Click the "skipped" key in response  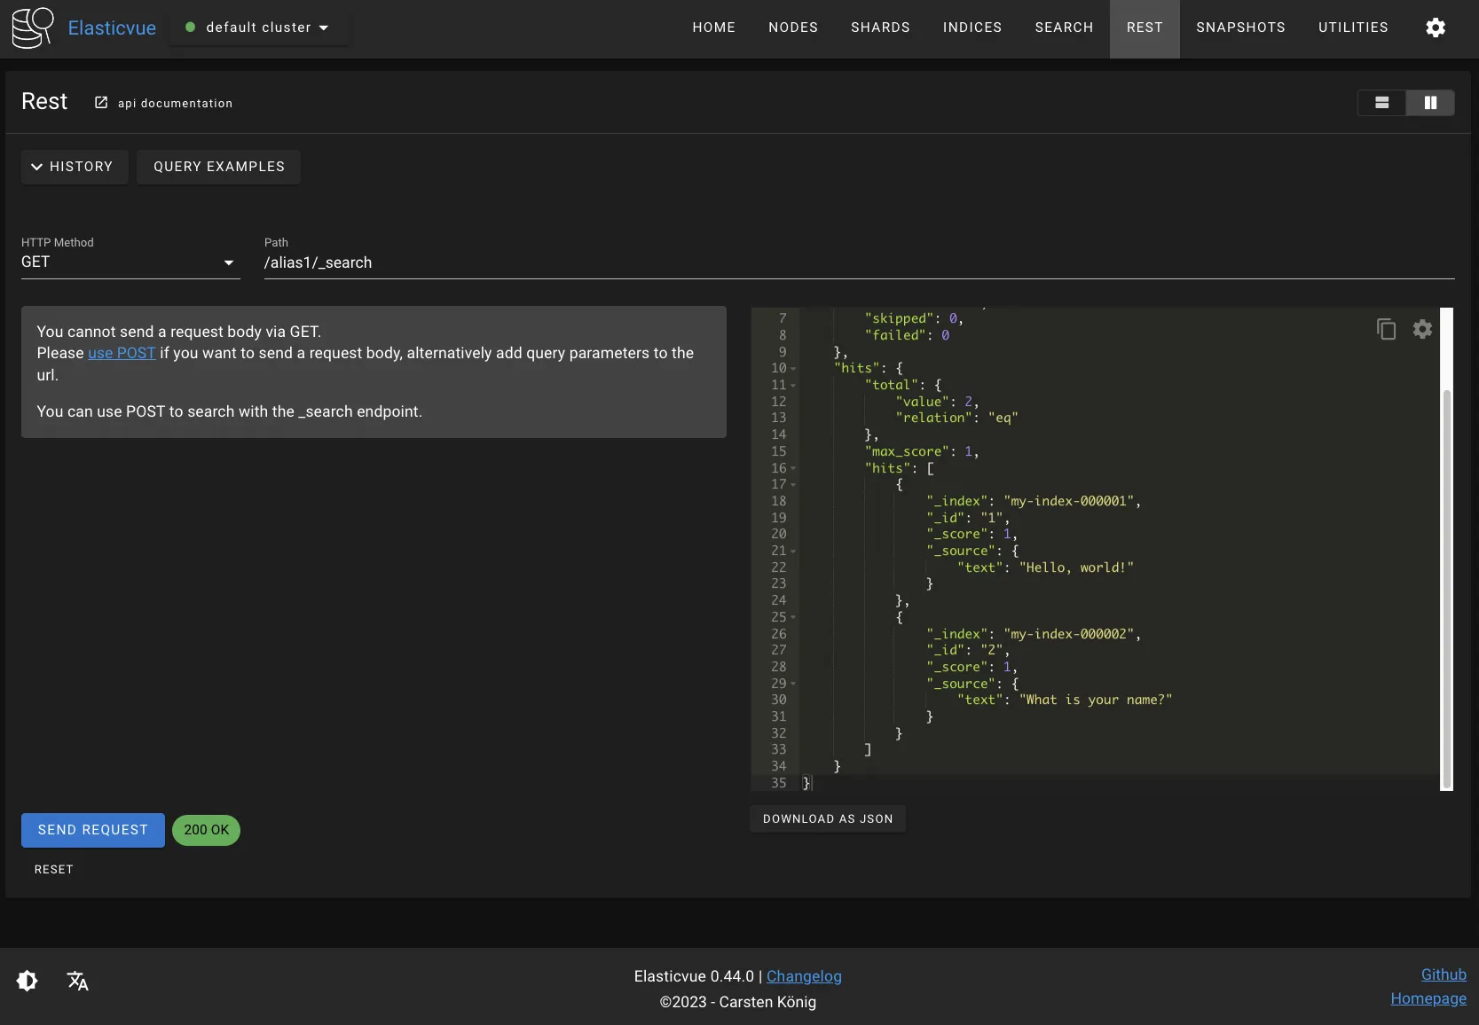(900, 318)
